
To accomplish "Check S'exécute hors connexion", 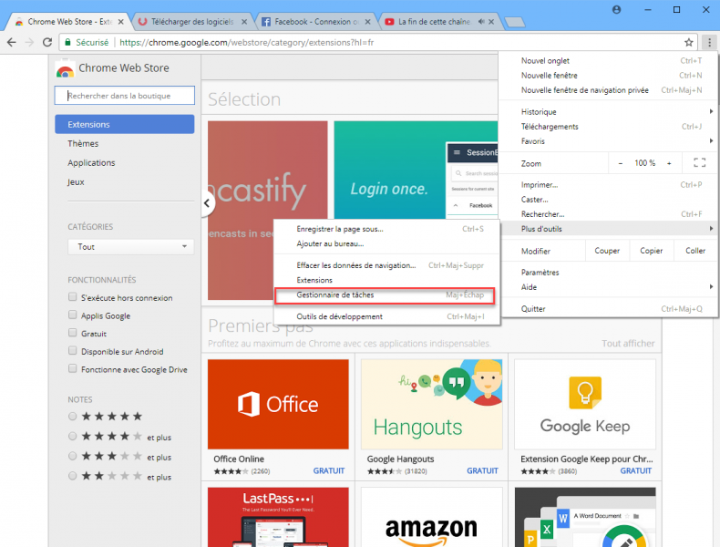I will point(73,297).
